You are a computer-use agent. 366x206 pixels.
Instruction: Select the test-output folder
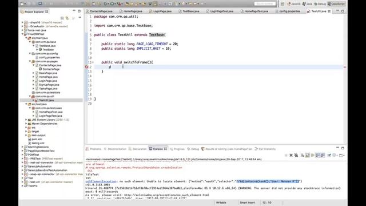tap(38, 135)
